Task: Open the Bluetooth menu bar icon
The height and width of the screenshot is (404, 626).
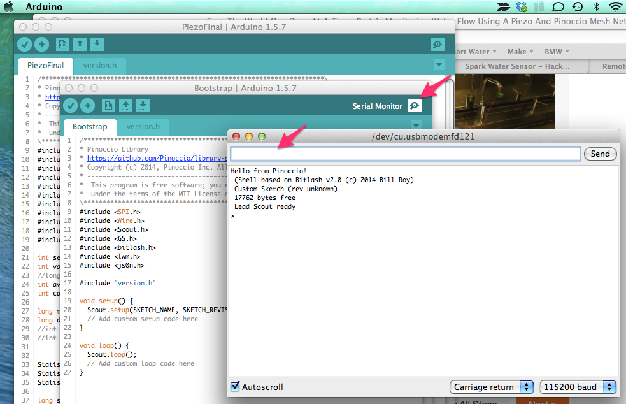Action: [x=595, y=6]
